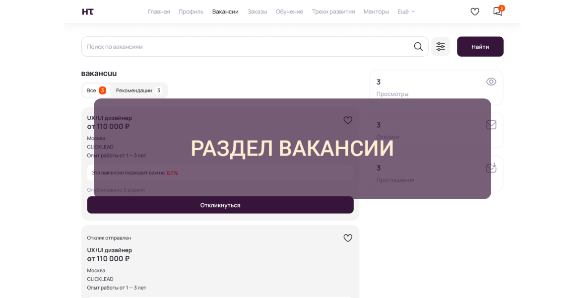Click CLICKLEAD in the Отклик отправлен card
Viewport: 585px width, 298px height.
click(100, 279)
